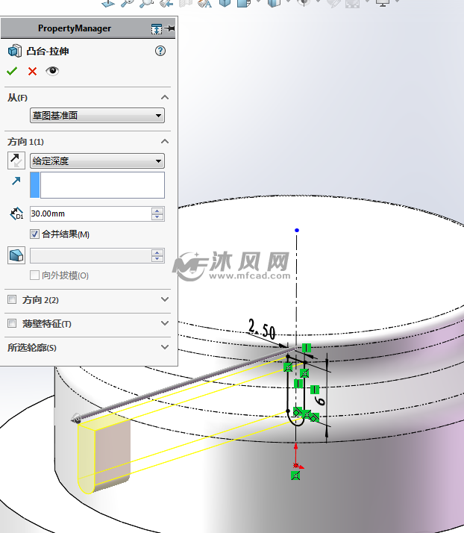
Task: Open help for boss-extrude feature
Action: point(160,51)
